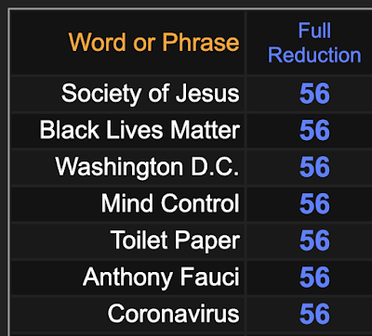This screenshot has width=372, height=336.
Task: Open the 'Black Lives Matter' entry
Action: pyautogui.click(x=139, y=130)
